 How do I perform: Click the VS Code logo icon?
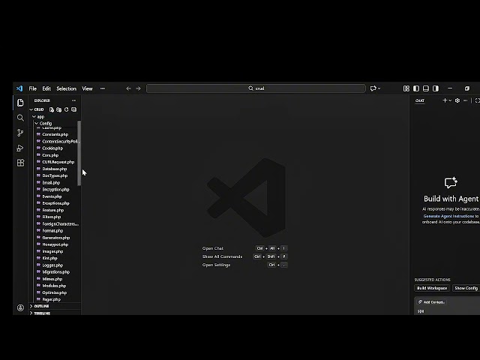click(19, 88)
